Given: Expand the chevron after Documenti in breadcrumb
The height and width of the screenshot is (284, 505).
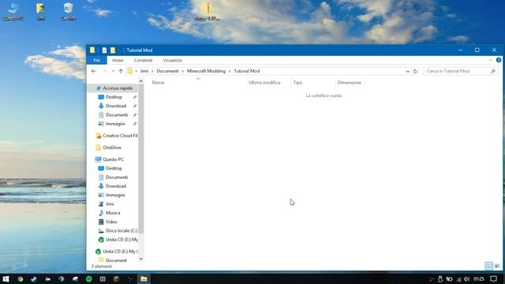Looking at the screenshot, I should (x=183, y=71).
